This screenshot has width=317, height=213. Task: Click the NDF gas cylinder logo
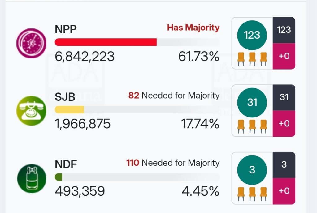31,178
